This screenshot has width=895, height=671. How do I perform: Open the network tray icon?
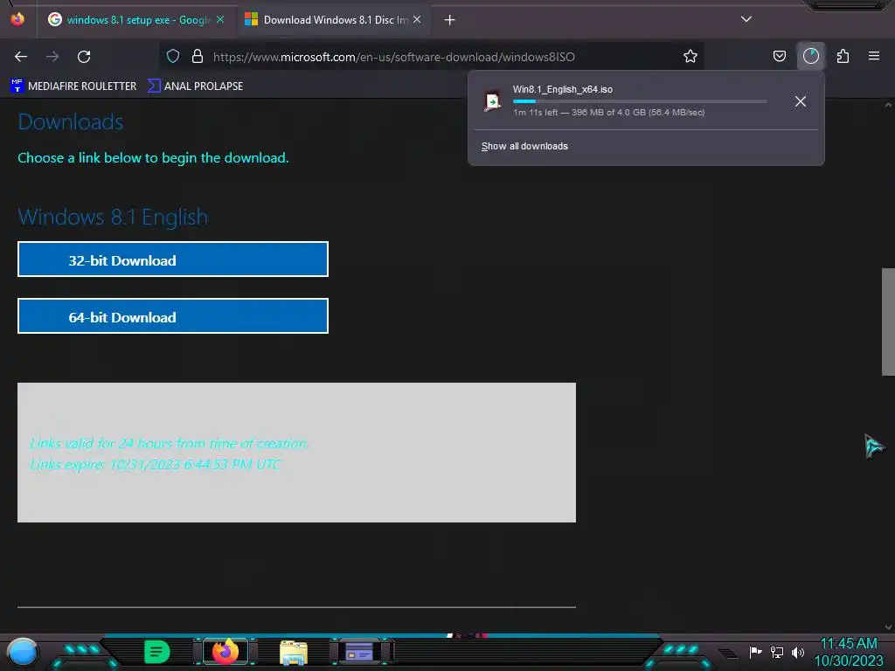[x=777, y=652]
